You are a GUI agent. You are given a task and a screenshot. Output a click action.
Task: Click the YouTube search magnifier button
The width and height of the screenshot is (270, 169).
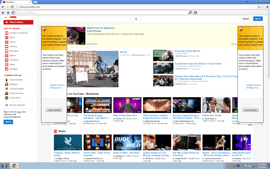pos(136,19)
